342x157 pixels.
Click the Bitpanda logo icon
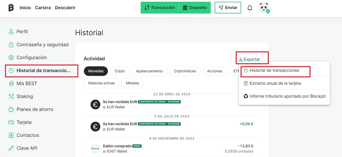[x=11, y=8]
